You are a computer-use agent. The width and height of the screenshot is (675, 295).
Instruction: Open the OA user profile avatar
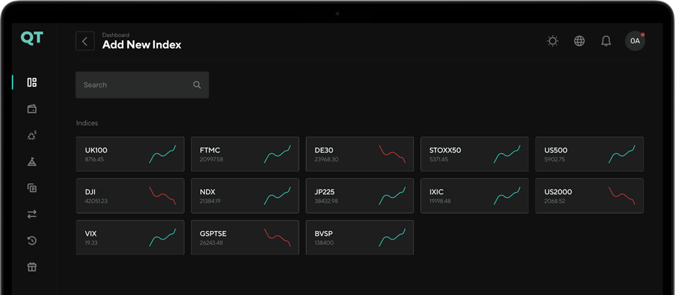[635, 41]
